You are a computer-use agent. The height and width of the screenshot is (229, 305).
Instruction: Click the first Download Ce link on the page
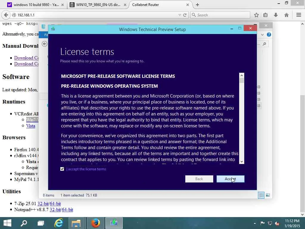point(26,58)
